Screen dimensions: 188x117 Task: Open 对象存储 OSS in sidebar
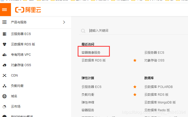click(x=21, y=65)
